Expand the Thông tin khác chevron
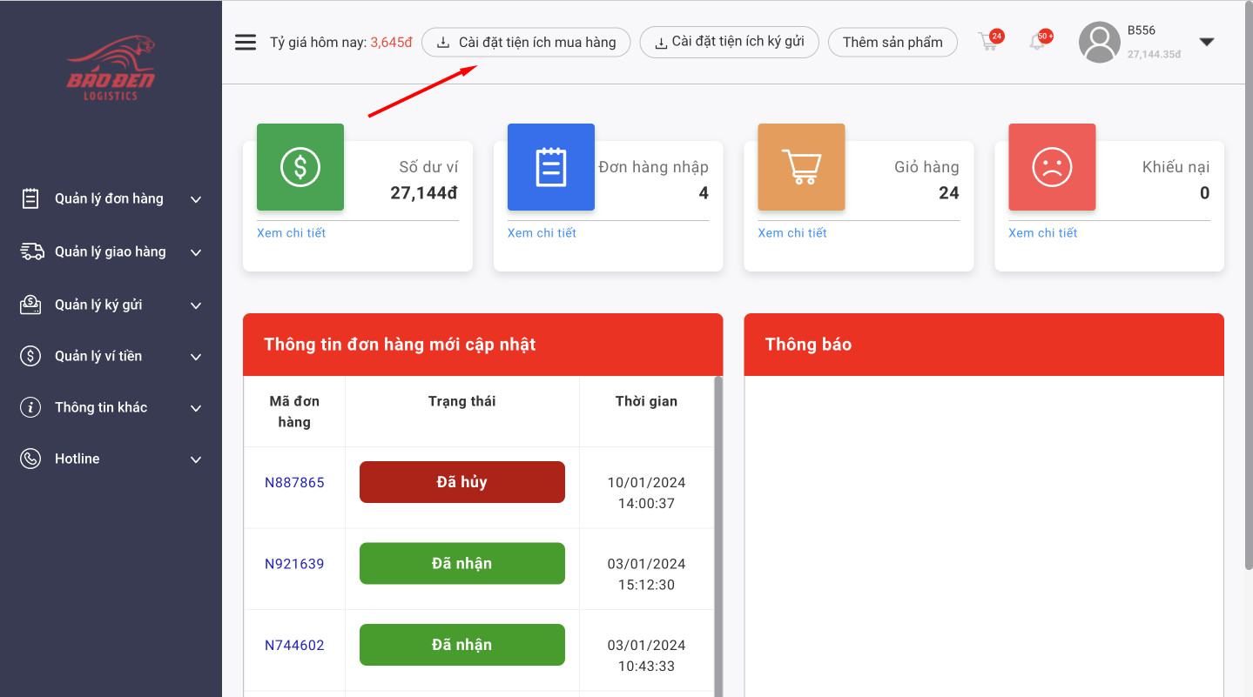This screenshot has width=1253, height=697. (196, 409)
